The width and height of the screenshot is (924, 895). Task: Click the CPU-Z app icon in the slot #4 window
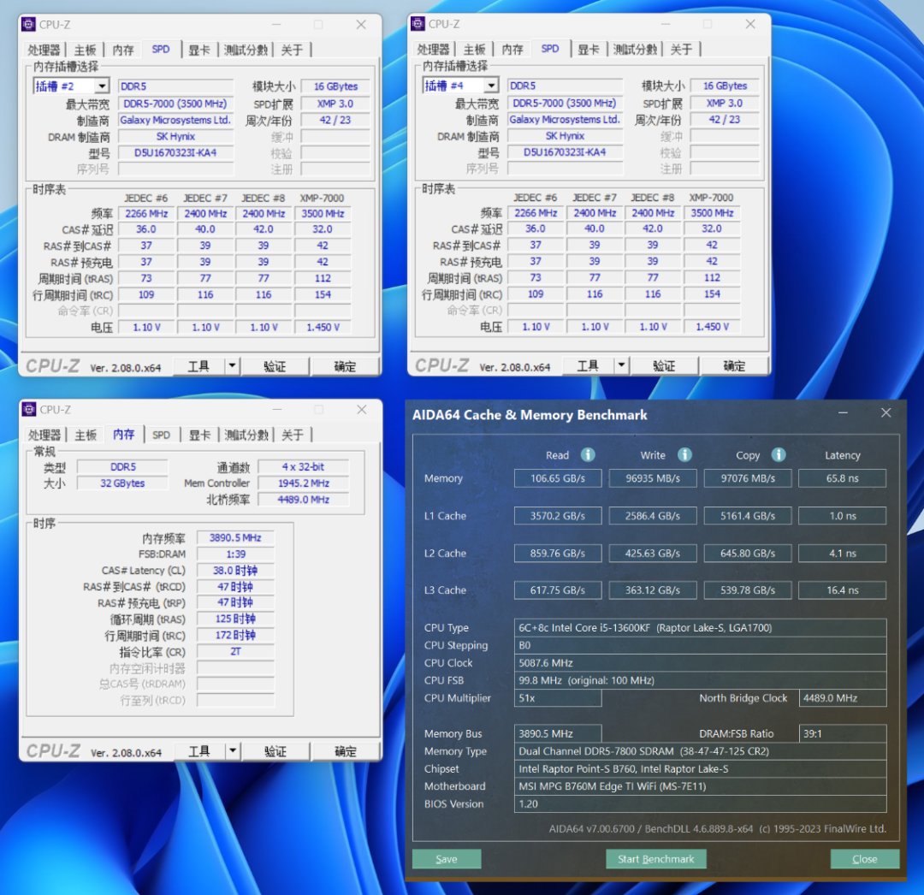[418, 24]
